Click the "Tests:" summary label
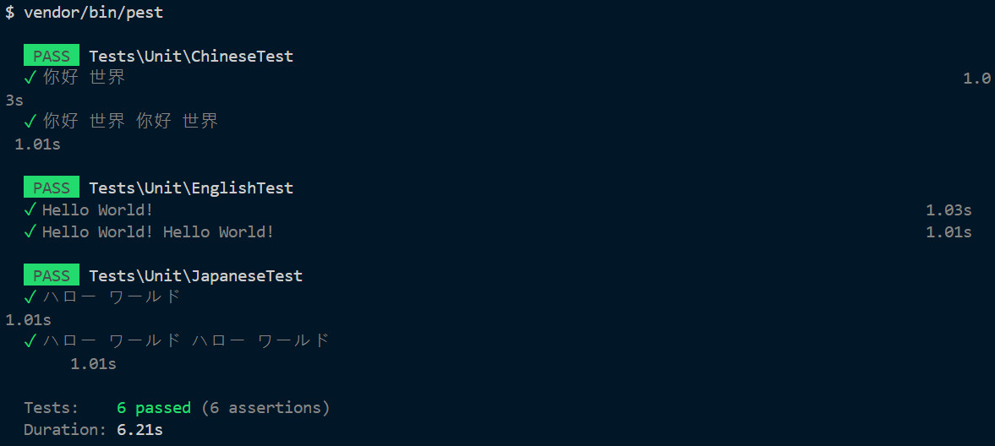Screen dimensions: 995x446 pos(51,408)
